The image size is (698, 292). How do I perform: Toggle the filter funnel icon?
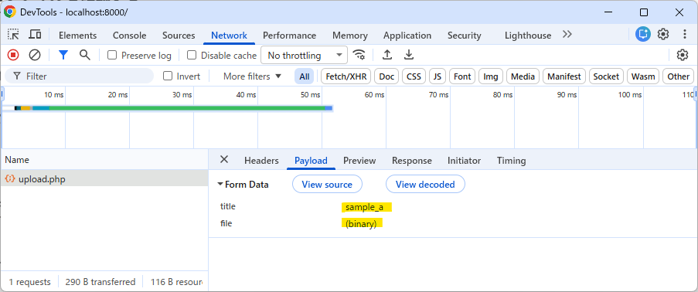pyautogui.click(x=63, y=55)
